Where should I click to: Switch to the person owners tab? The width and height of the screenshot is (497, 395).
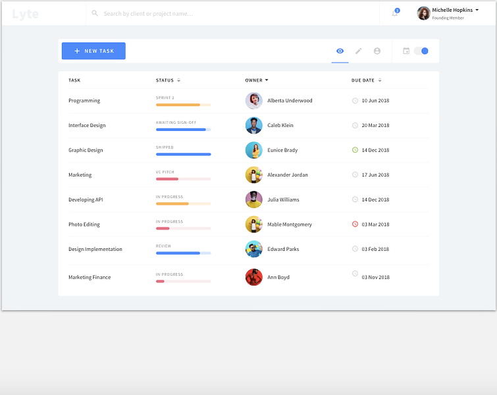pyautogui.click(x=377, y=51)
